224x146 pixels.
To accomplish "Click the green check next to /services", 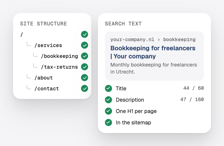I will (85, 45).
